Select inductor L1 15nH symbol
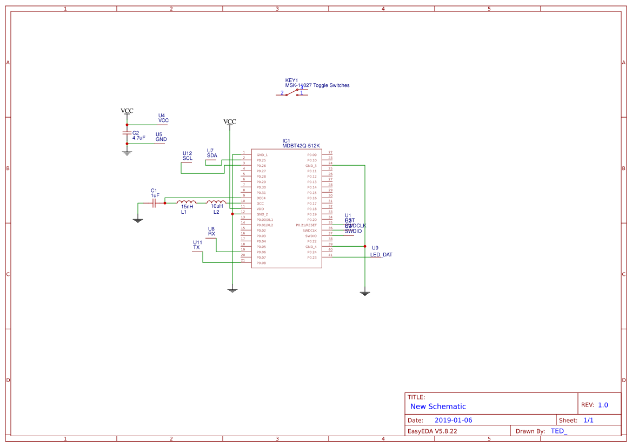 point(185,203)
